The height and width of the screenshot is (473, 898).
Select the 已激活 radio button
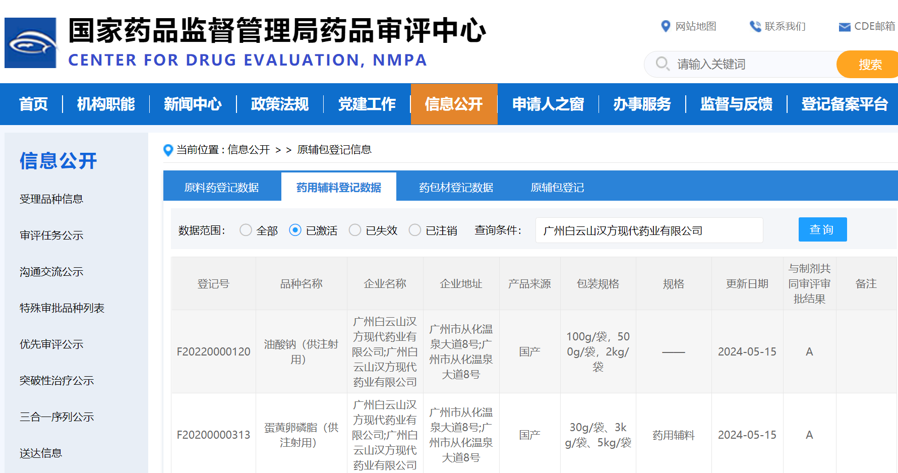[295, 230]
